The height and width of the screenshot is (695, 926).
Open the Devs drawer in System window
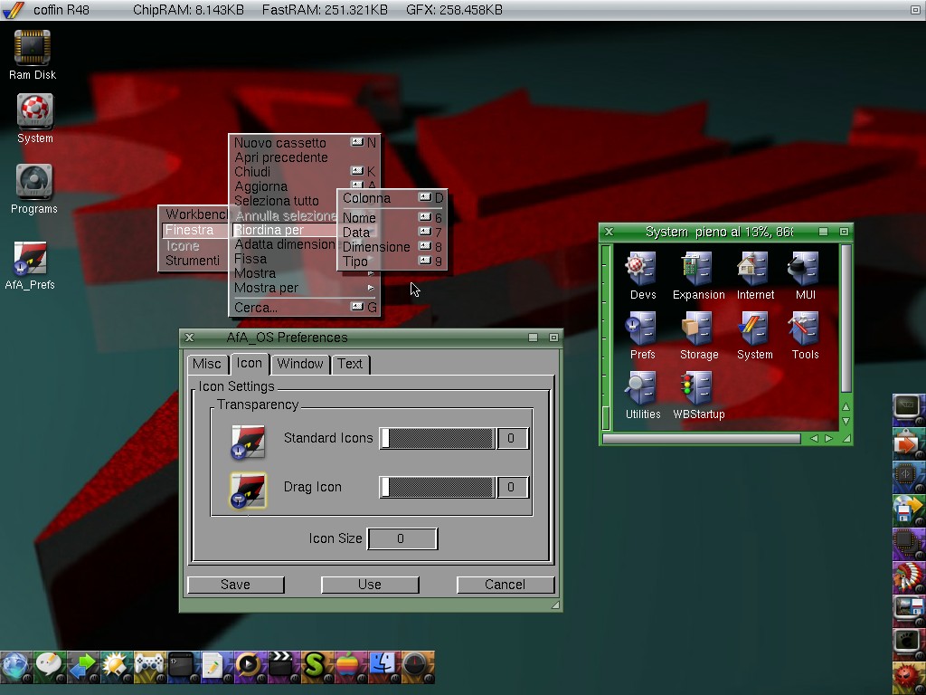[x=642, y=270]
